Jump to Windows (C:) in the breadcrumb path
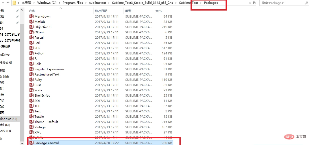This screenshot has height=145, width=309. click(x=47, y=3)
